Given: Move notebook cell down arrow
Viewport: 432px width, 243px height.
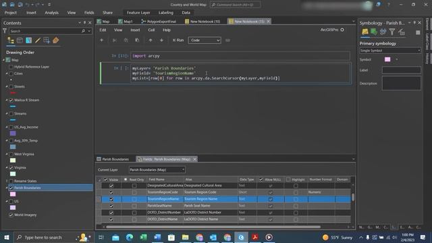Looking at the screenshot, I should pyautogui.click(x=161, y=40).
